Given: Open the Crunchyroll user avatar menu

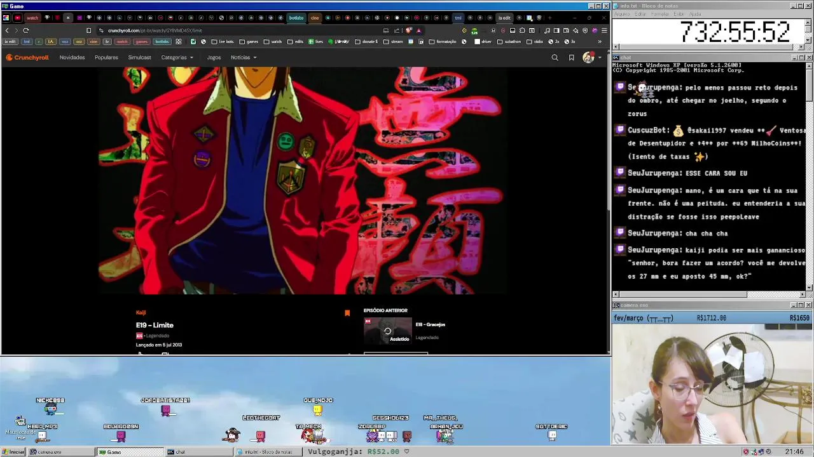Looking at the screenshot, I should (x=591, y=58).
